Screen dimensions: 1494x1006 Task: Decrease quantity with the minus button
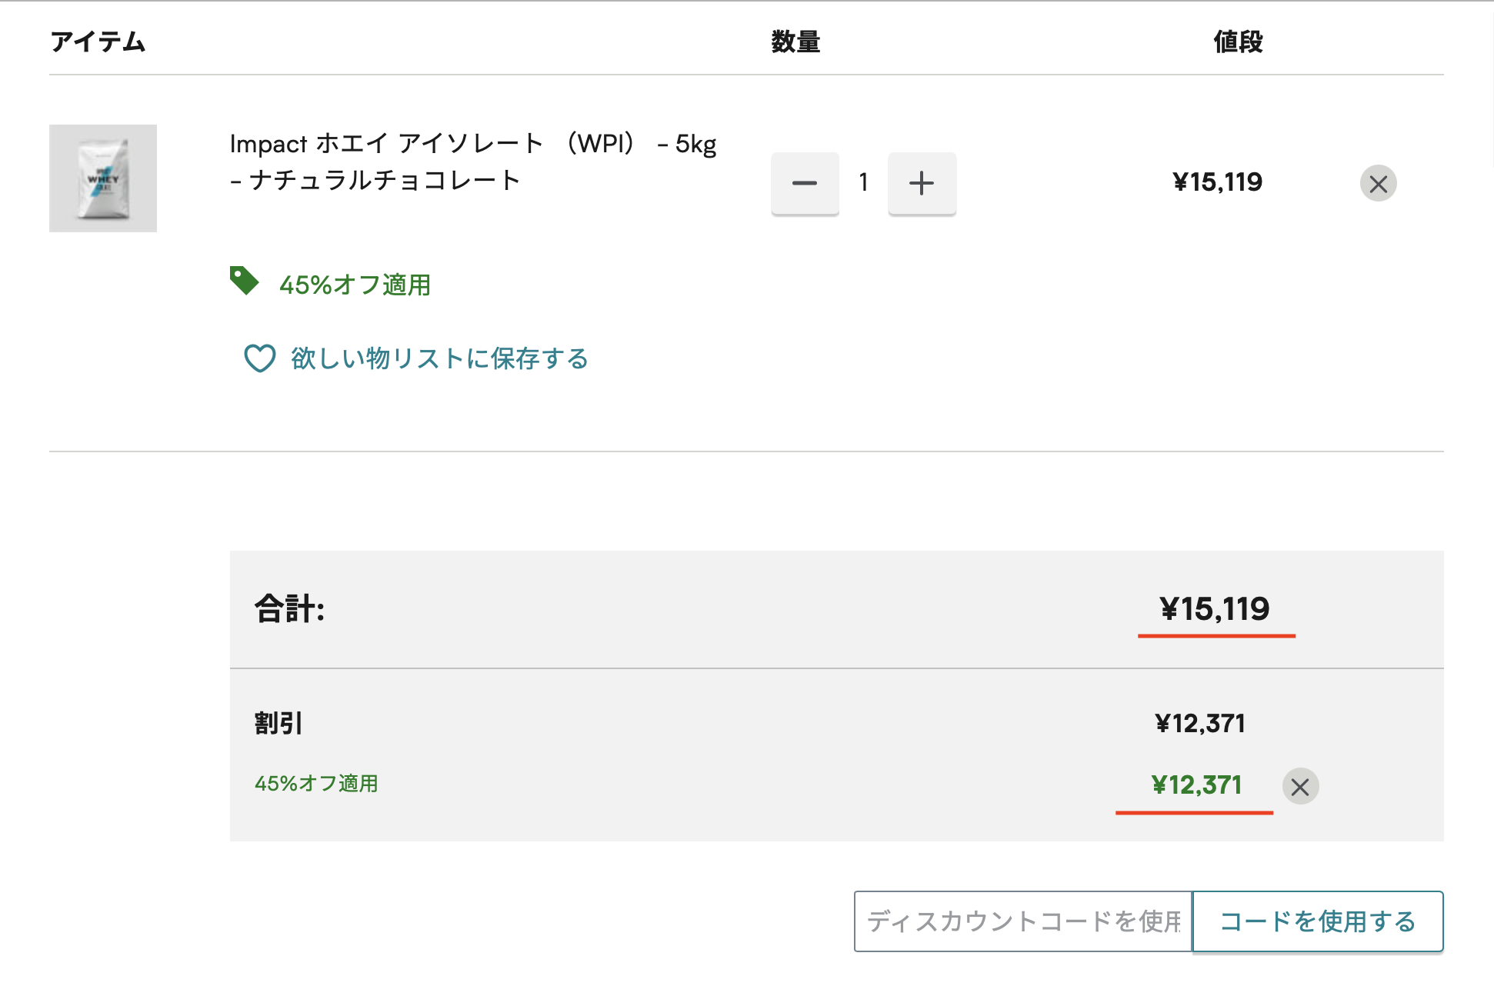click(x=805, y=183)
